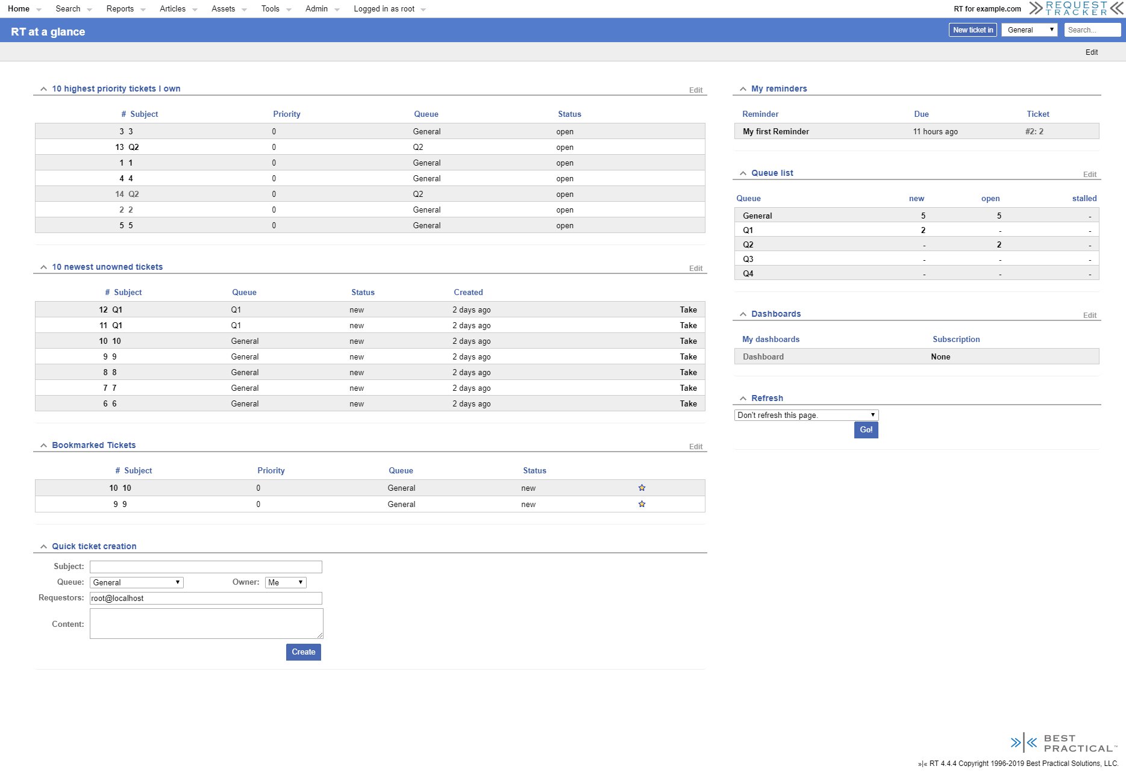Open the Owner dropdown in quick create
The width and height of the screenshot is (1126, 775).
[x=286, y=582]
